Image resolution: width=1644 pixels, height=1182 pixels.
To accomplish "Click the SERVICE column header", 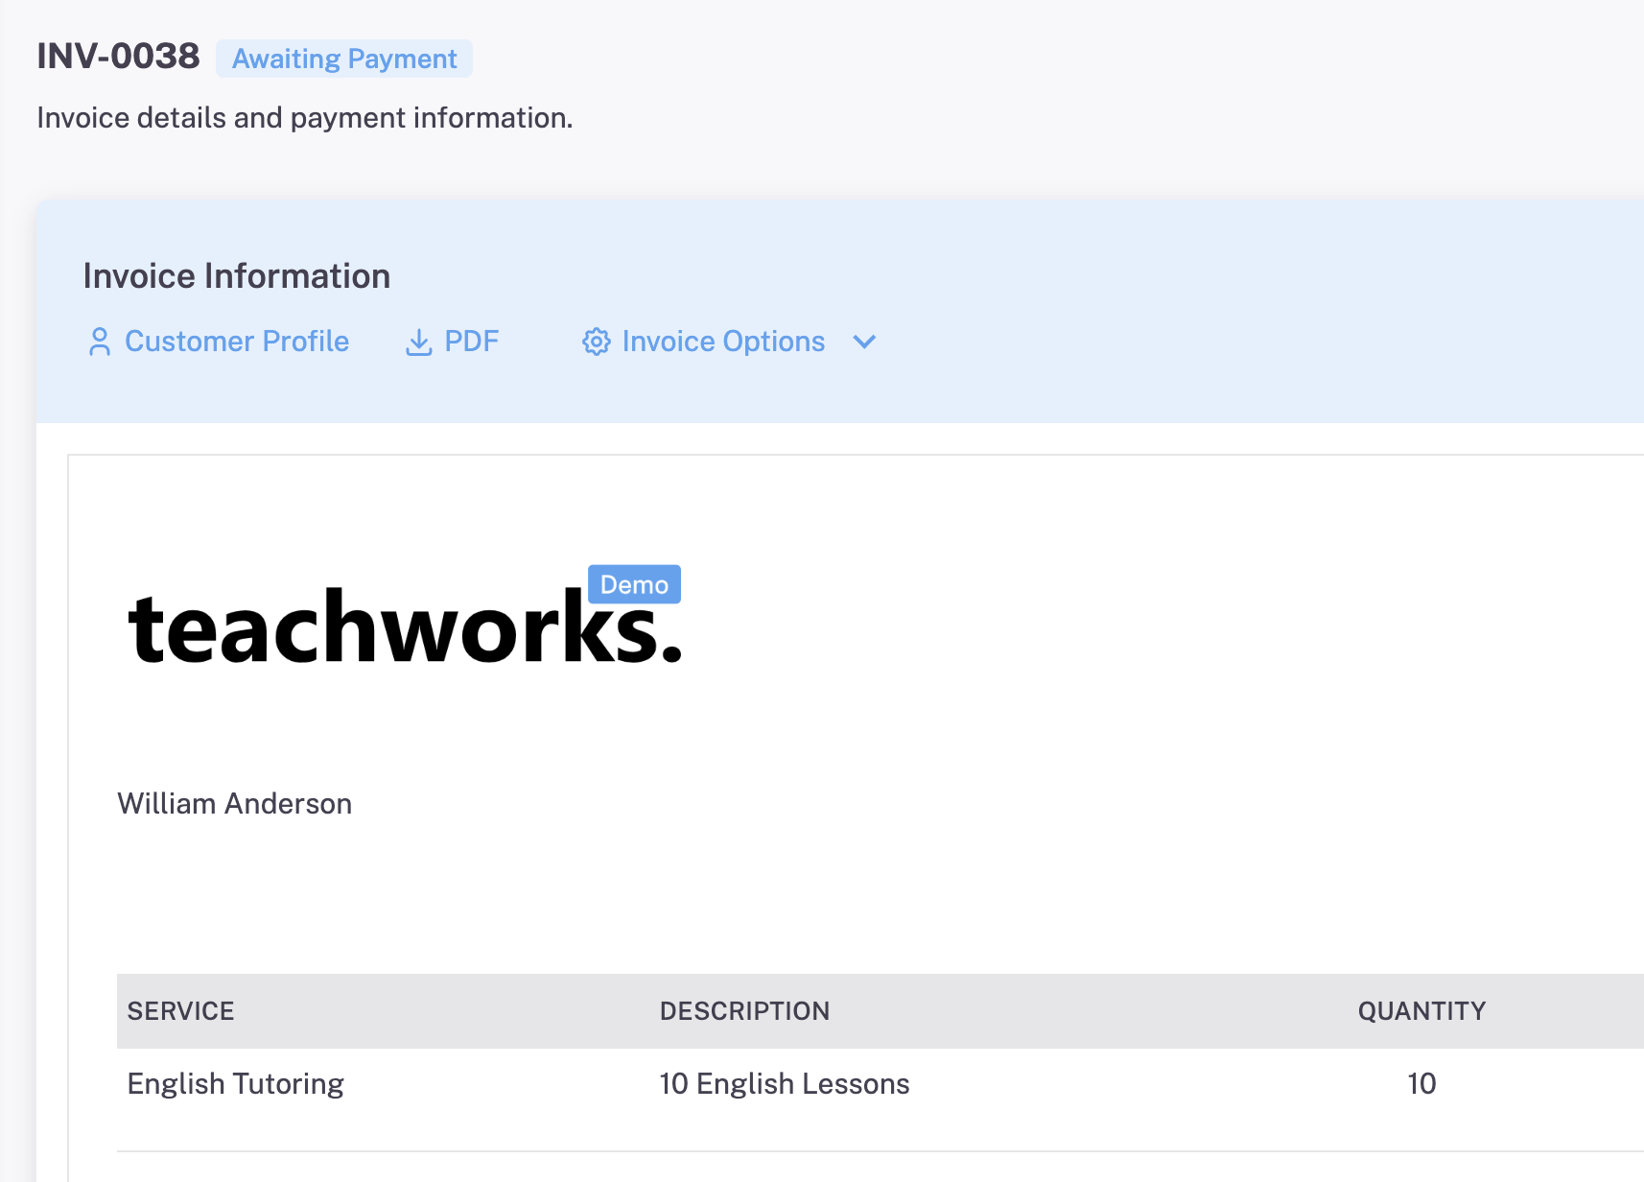I will [181, 1011].
